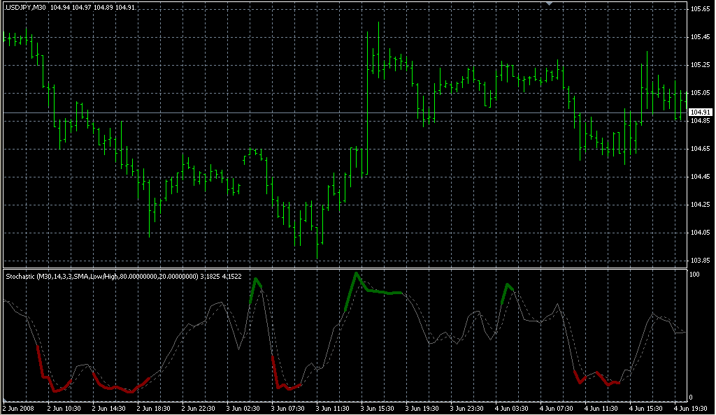Click the 104.25 price scale label

(x=700, y=205)
